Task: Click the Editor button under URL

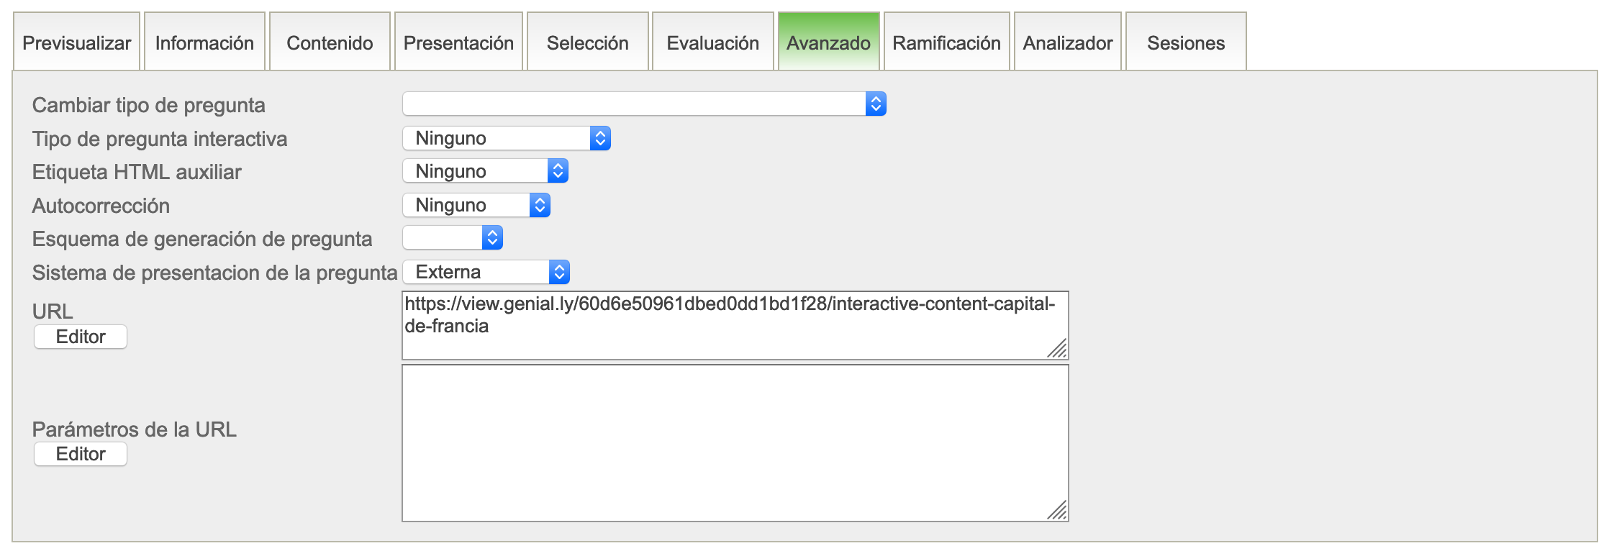Action: 81,337
